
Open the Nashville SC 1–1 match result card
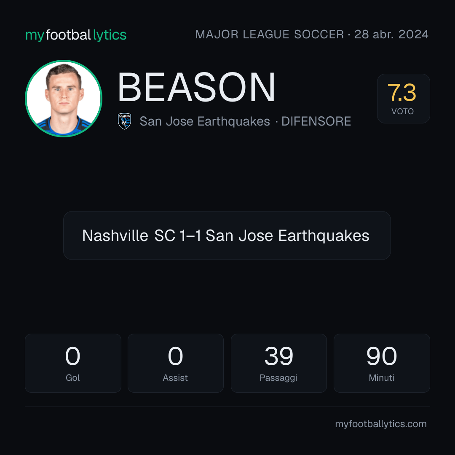click(x=227, y=236)
